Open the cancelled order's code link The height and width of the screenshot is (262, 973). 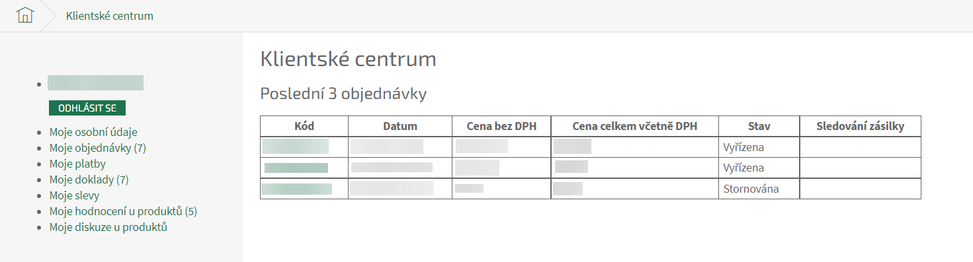pos(297,189)
